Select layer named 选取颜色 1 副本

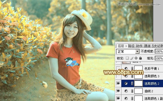tap(154, 98)
